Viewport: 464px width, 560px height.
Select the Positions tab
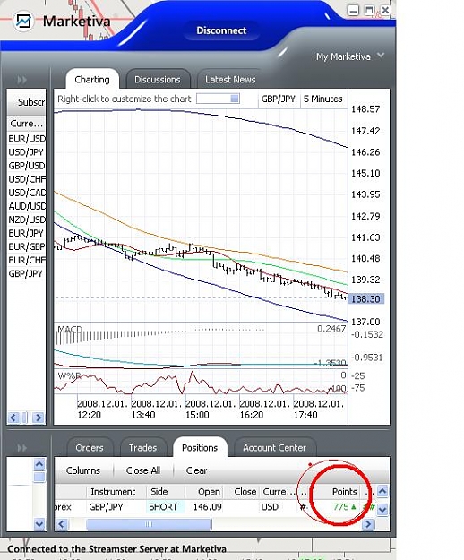click(x=200, y=447)
